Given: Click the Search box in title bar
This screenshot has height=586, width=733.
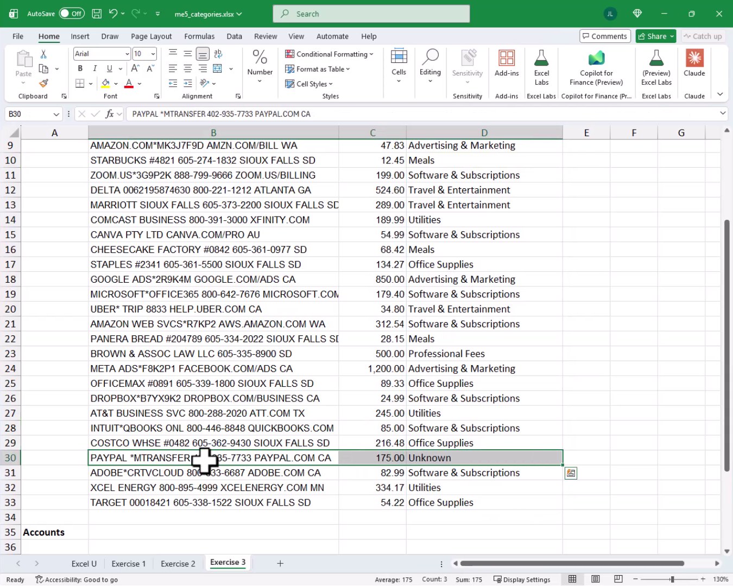Looking at the screenshot, I should (x=371, y=14).
